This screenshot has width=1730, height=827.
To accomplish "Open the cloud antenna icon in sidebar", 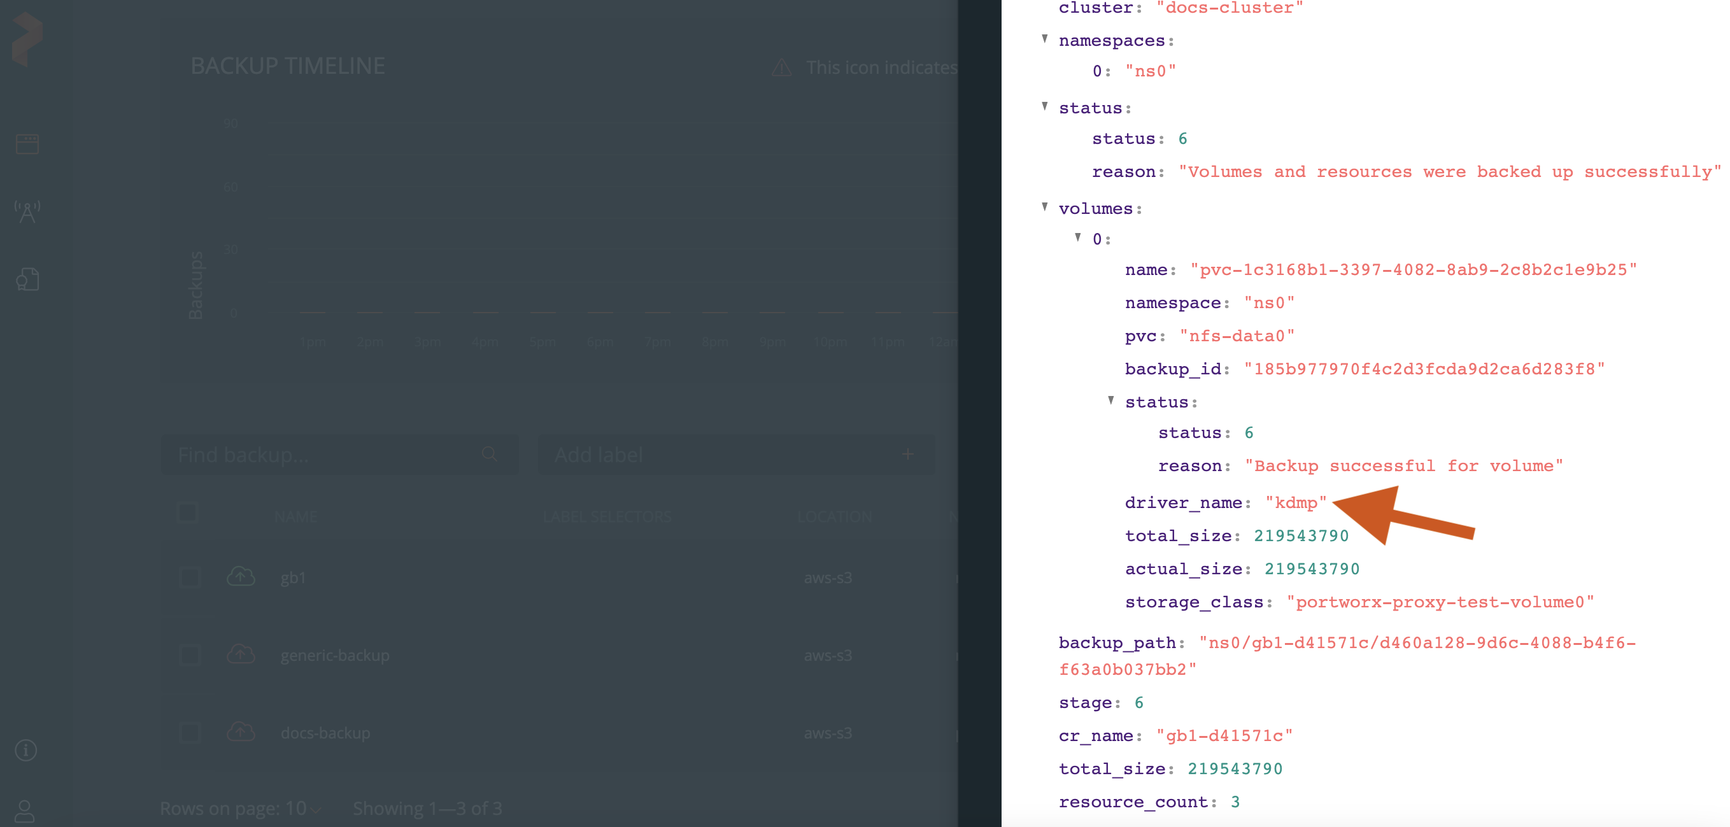I will click(x=27, y=211).
